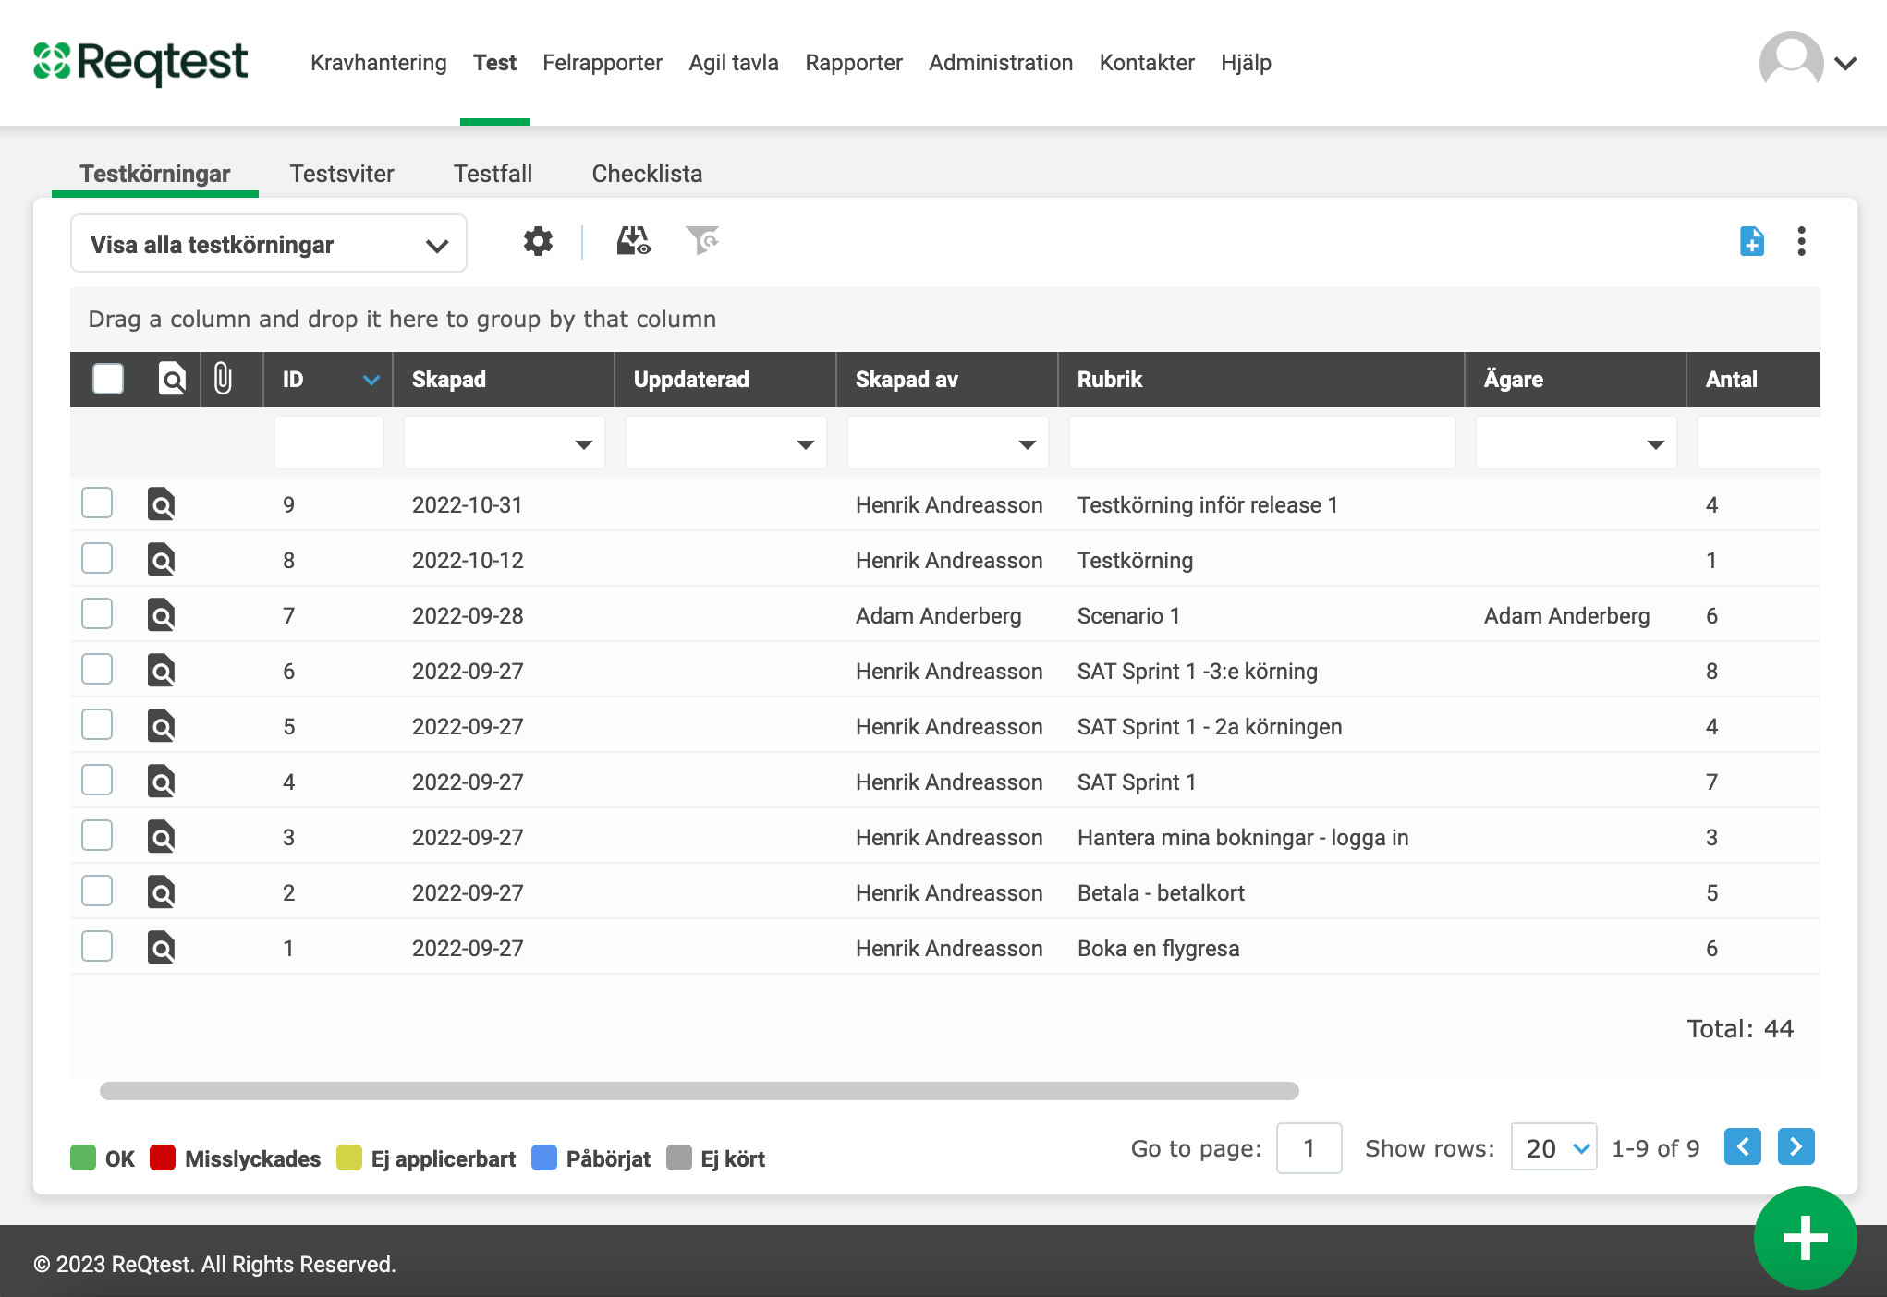Switch to the Testsviter tab
This screenshot has width=1887, height=1297.
point(342,174)
